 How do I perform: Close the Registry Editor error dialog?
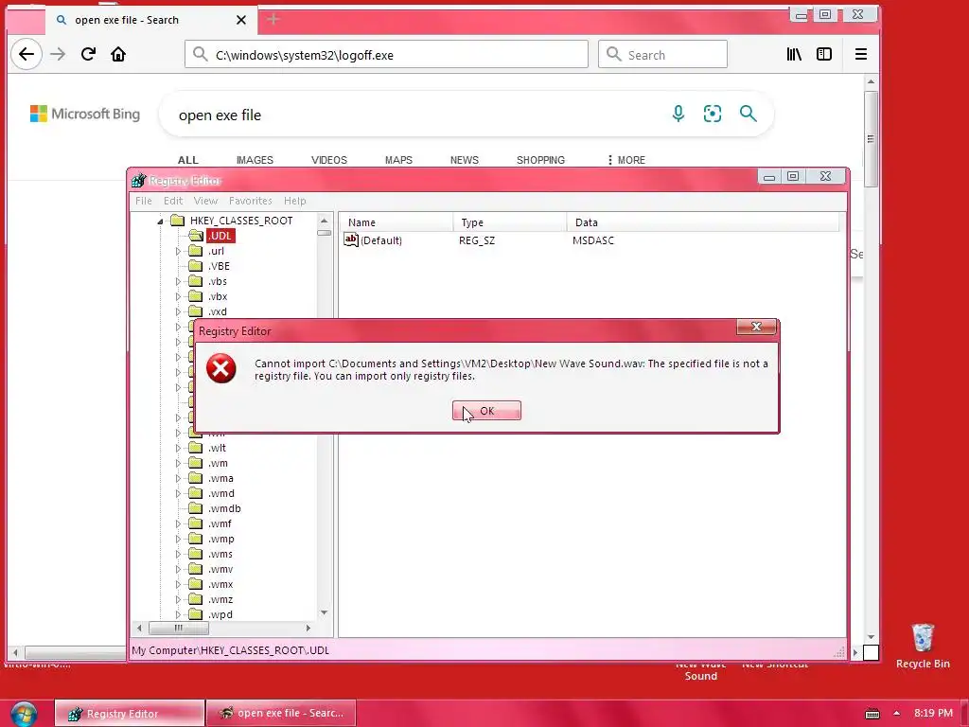pyautogui.click(x=756, y=327)
